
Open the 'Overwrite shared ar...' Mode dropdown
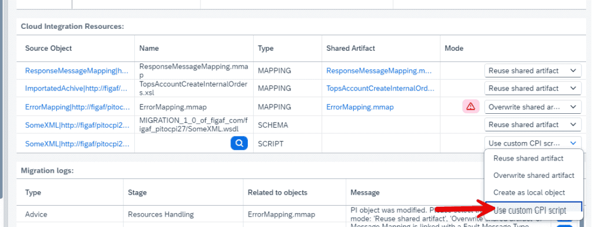tap(533, 107)
